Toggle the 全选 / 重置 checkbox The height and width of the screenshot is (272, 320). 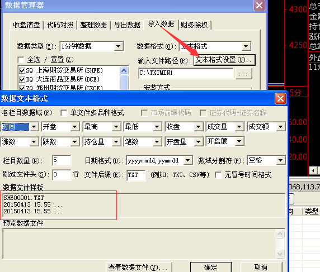[x=21, y=60]
